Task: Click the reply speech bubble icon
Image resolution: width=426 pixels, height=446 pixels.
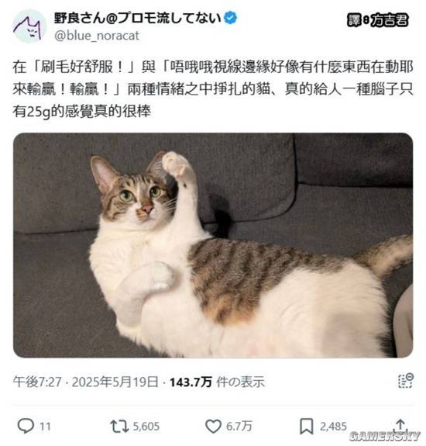Action: 26,426
